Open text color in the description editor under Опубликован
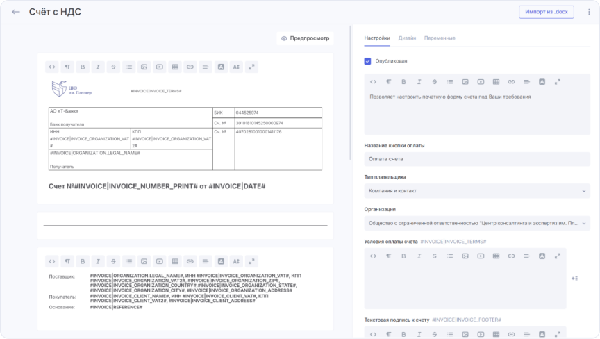 point(542,82)
